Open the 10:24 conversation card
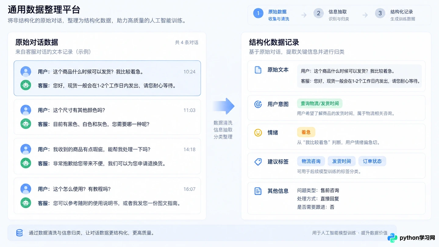This screenshot has width=439, height=247. point(107,78)
